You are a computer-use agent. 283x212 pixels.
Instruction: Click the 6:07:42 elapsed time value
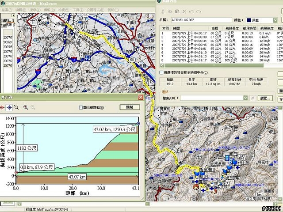(235, 84)
